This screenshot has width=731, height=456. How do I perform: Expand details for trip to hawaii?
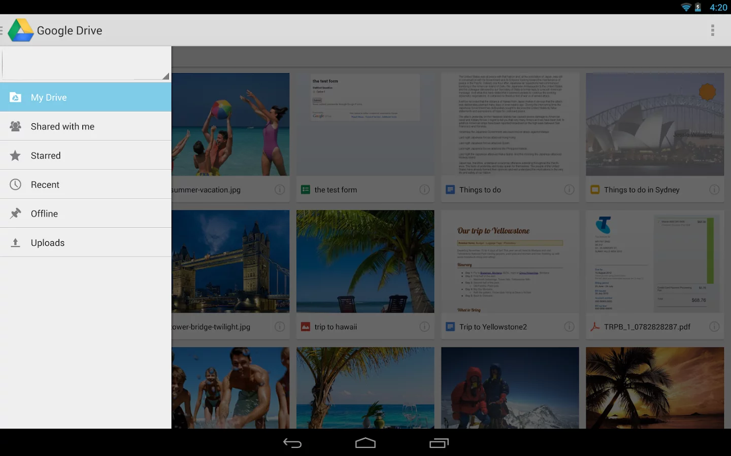pyautogui.click(x=425, y=327)
